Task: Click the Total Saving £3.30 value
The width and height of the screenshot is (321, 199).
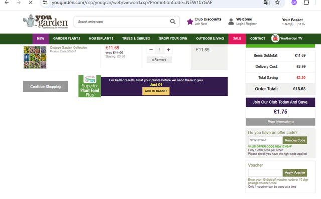Action: [x=301, y=78]
